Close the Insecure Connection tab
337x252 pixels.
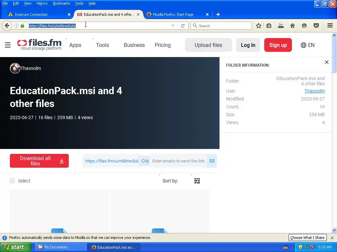(x=69, y=14)
